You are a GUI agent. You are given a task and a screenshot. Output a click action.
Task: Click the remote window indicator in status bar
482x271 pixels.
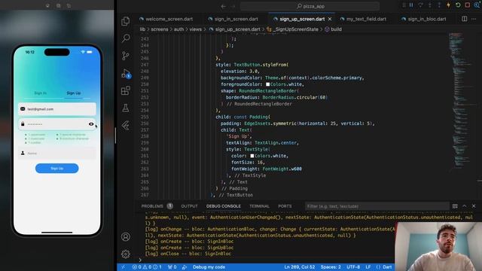tap(124, 267)
